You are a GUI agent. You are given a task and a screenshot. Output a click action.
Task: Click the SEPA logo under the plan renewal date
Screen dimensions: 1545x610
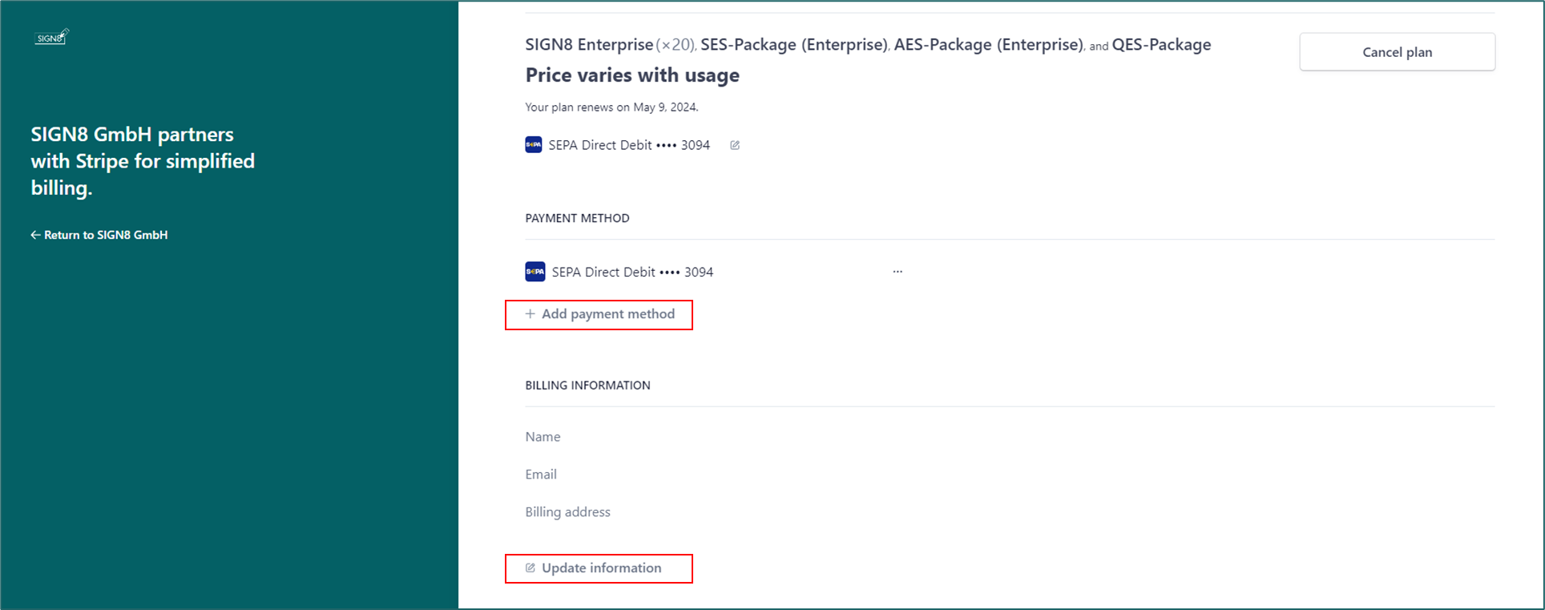pyautogui.click(x=534, y=145)
